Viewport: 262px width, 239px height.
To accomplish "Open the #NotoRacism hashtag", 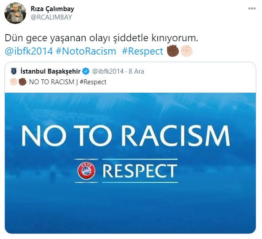I will coord(86,51).
